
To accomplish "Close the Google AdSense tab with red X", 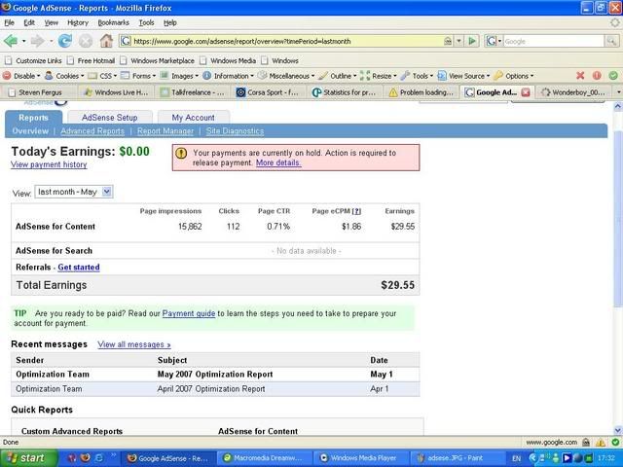I will (527, 92).
